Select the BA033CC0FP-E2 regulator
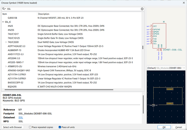 coord(15,83)
